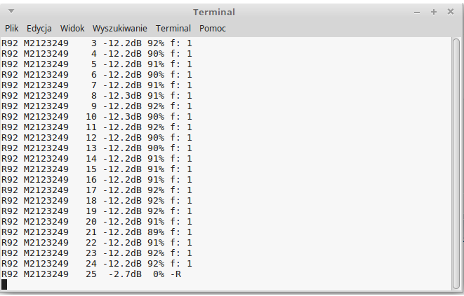Close the Terminal window
Viewport: 464px width, 296px height.
point(451,12)
